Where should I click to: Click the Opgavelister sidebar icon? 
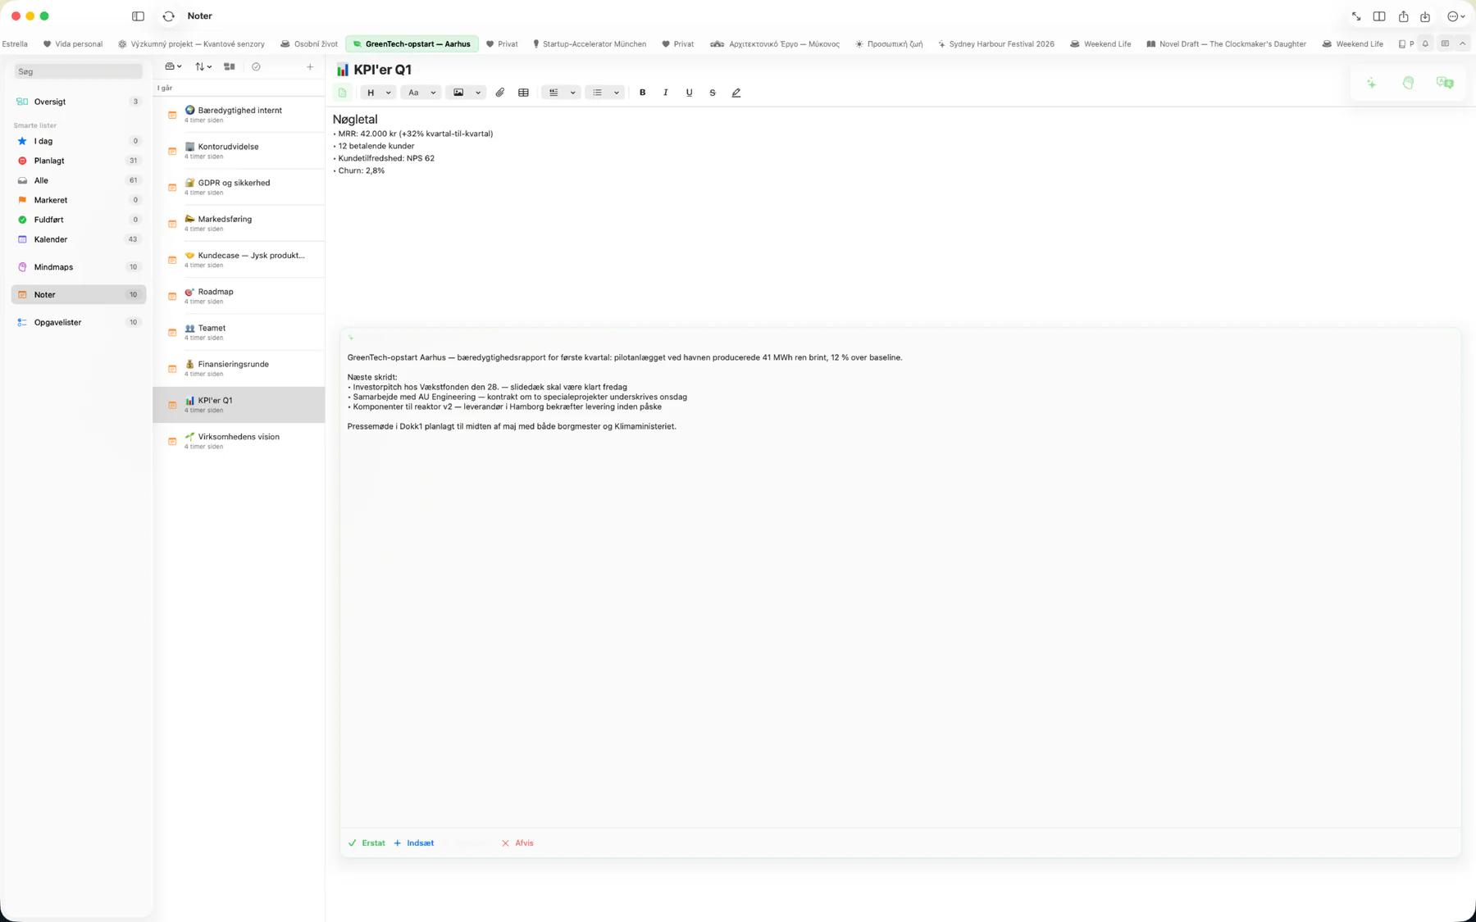[x=22, y=323]
